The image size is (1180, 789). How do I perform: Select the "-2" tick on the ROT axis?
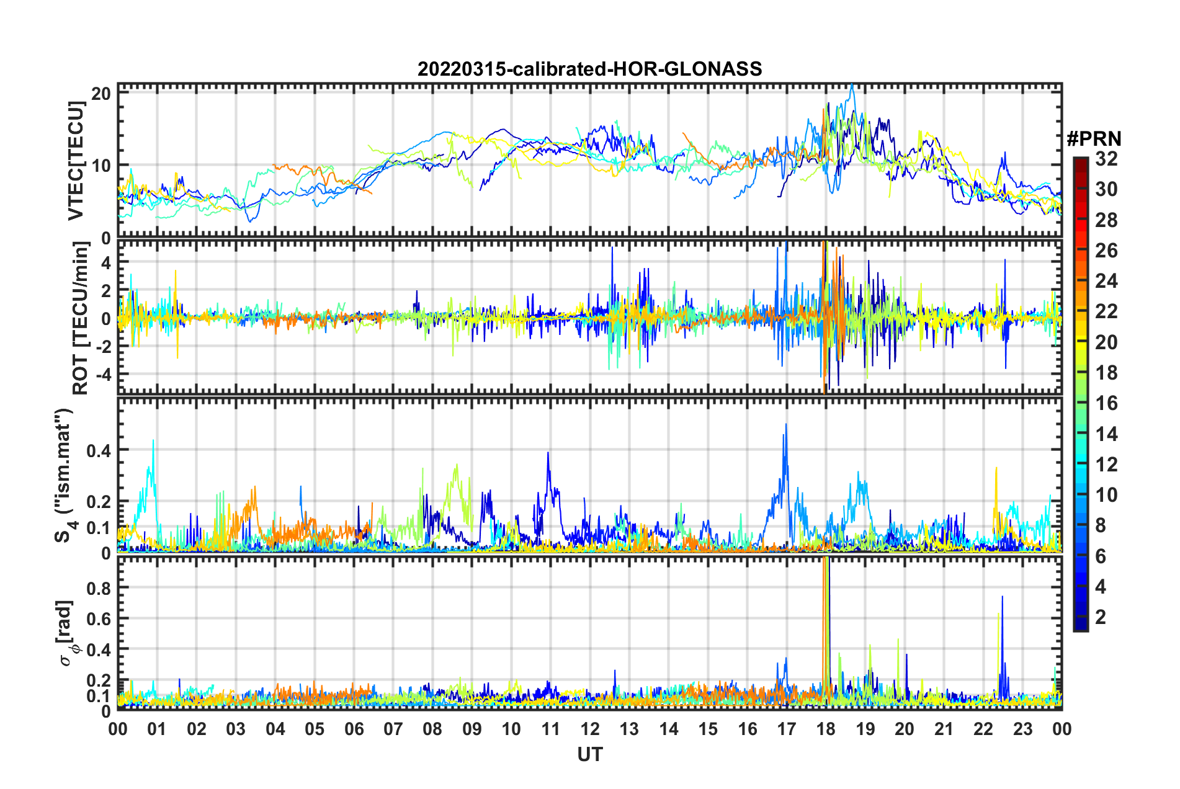[104, 346]
